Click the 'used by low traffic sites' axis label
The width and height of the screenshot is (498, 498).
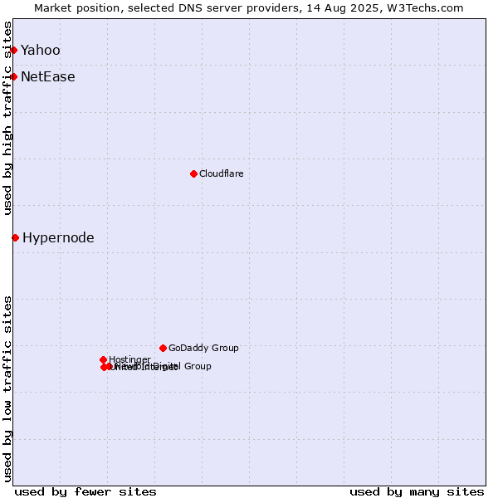pos(7,389)
